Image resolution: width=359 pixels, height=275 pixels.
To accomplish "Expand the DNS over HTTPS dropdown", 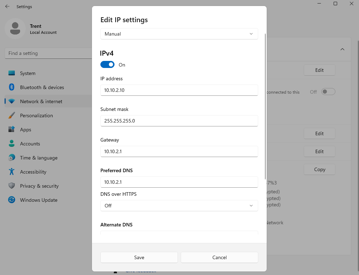I will [x=179, y=206].
